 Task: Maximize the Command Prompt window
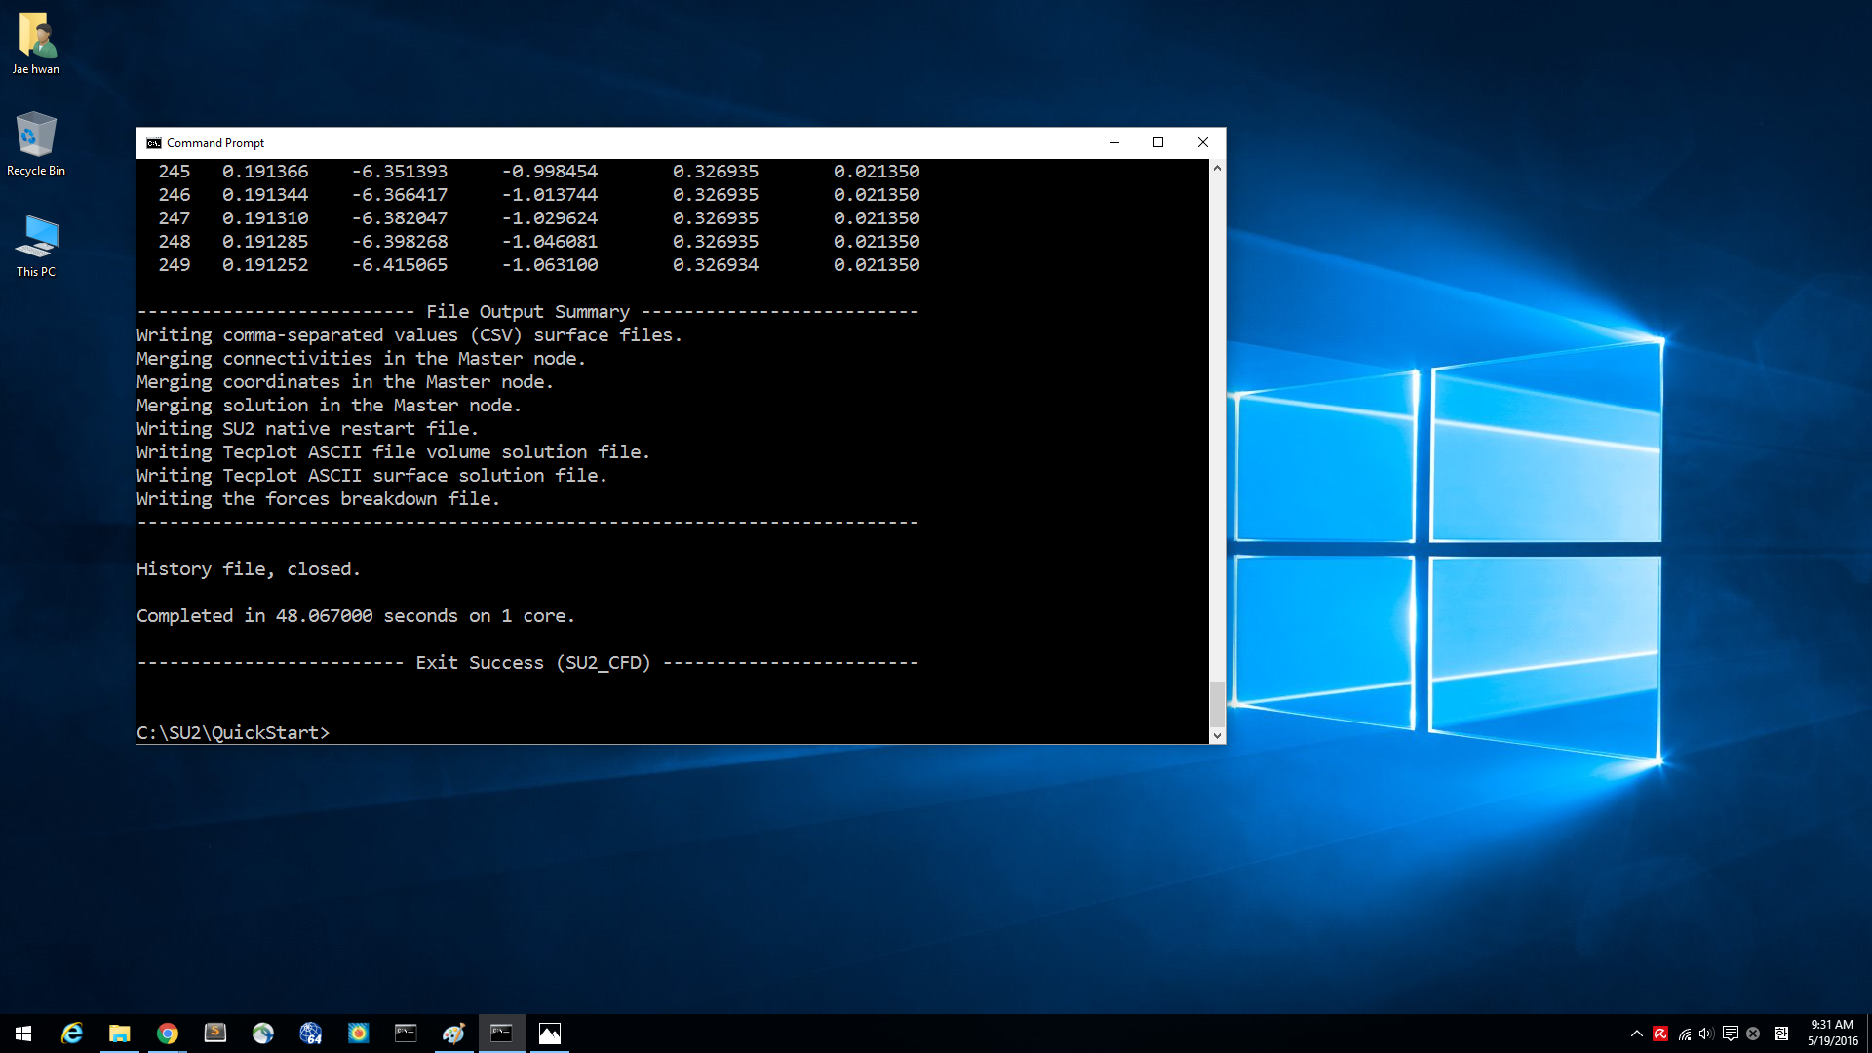[1158, 143]
